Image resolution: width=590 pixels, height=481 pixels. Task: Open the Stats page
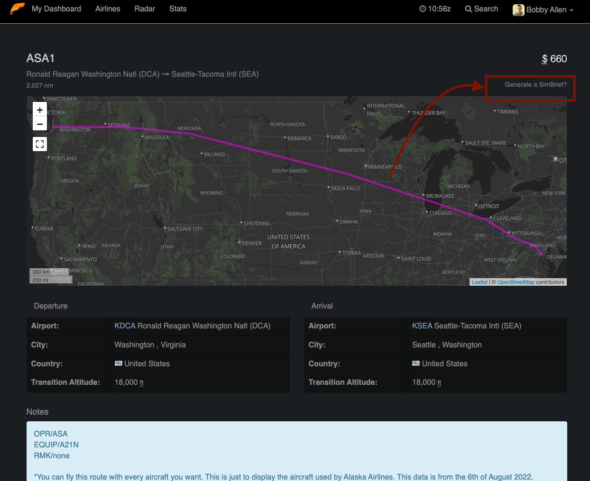(x=178, y=9)
